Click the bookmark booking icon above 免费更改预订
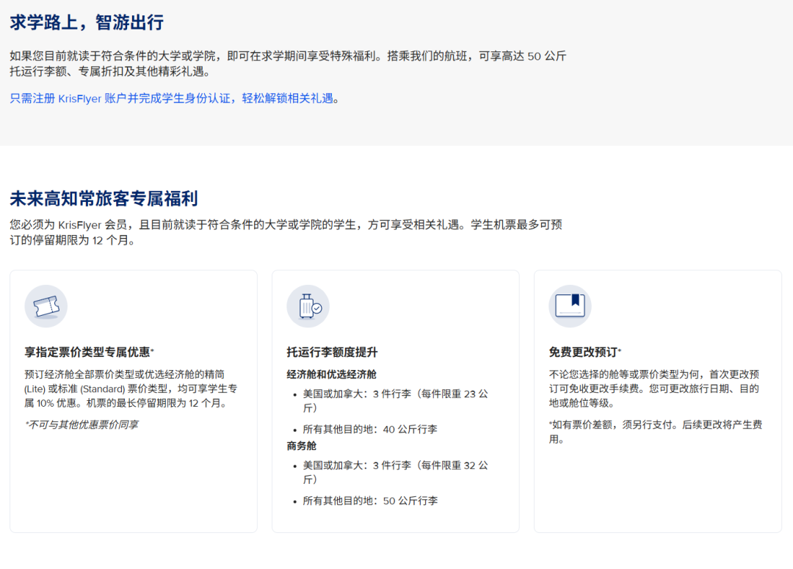The image size is (793, 569). [x=570, y=306]
